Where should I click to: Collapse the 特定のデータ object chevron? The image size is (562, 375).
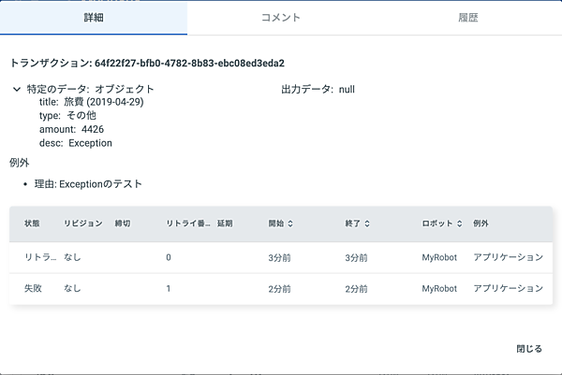[x=17, y=90]
